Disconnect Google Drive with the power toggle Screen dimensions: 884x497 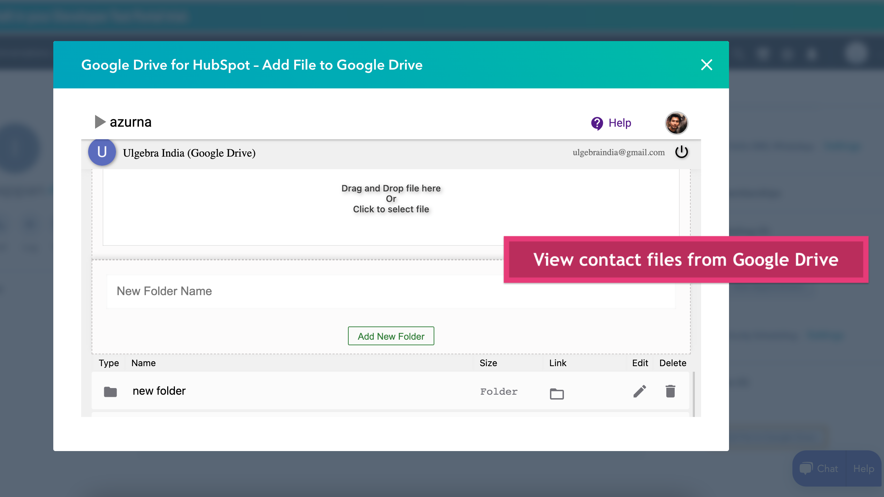pos(682,152)
